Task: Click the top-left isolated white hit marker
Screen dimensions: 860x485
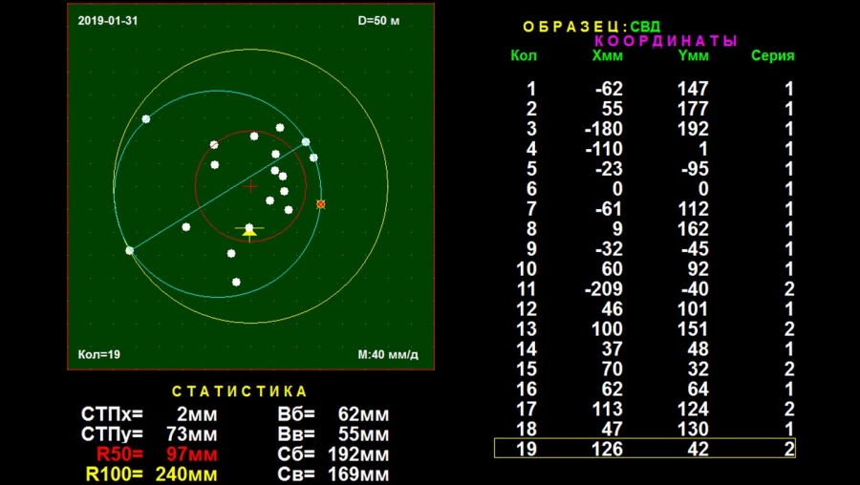Action: coord(146,119)
